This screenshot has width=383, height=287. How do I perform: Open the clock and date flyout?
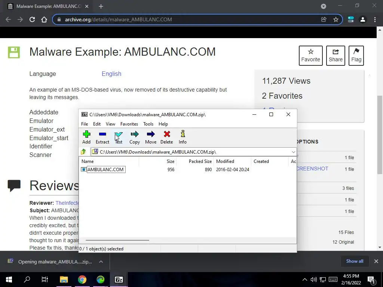click(351, 280)
